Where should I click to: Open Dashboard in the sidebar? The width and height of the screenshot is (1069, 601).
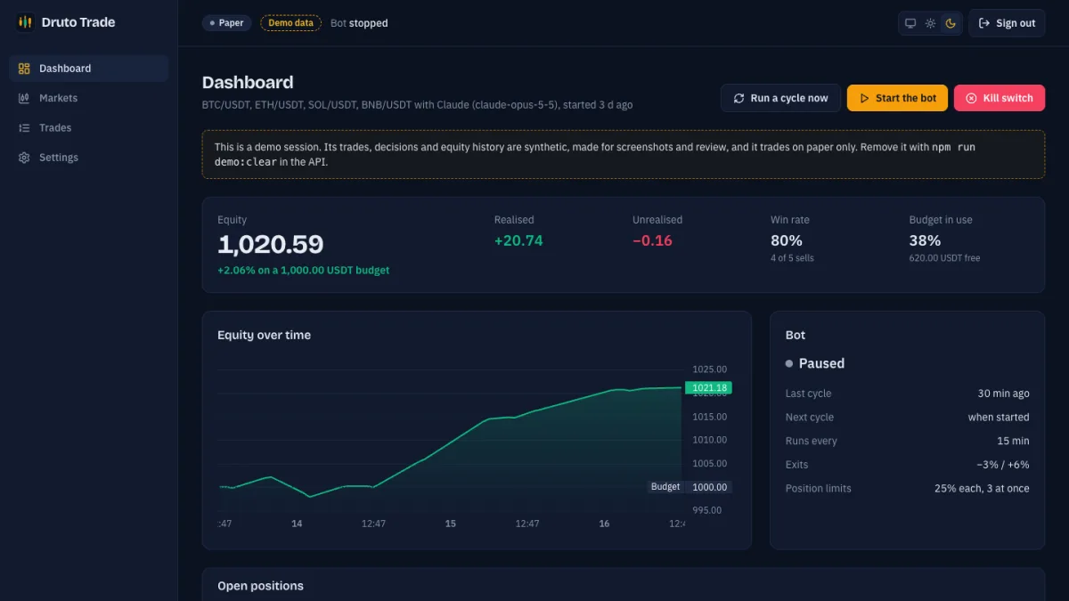click(x=88, y=69)
